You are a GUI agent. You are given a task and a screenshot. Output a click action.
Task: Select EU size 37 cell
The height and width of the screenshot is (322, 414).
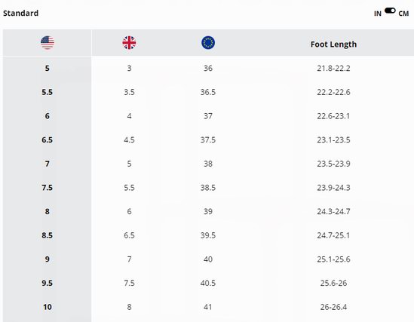pyautogui.click(x=208, y=116)
